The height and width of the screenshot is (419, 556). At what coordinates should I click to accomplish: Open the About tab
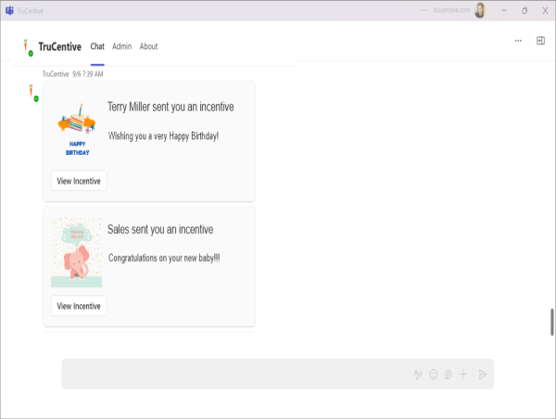tap(148, 46)
